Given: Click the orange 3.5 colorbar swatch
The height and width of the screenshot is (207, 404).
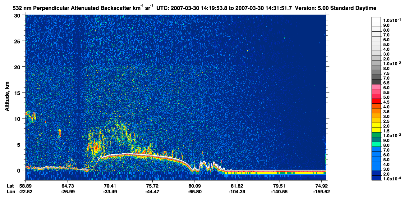Looking at the screenshot, I should (x=376, y=111).
